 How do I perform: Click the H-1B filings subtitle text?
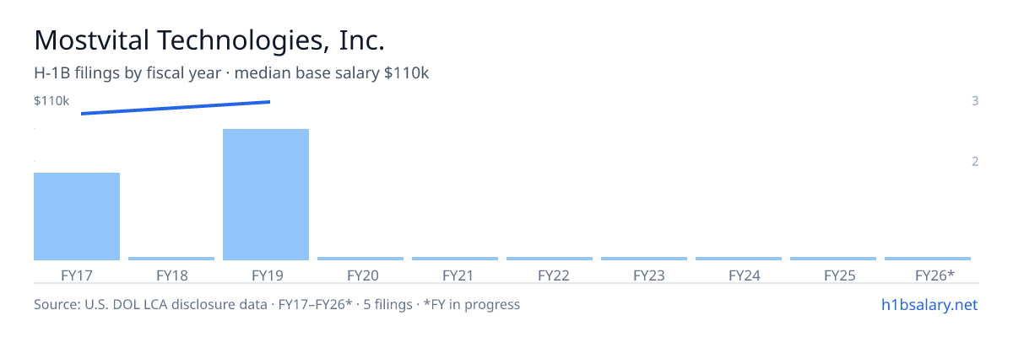tap(231, 73)
